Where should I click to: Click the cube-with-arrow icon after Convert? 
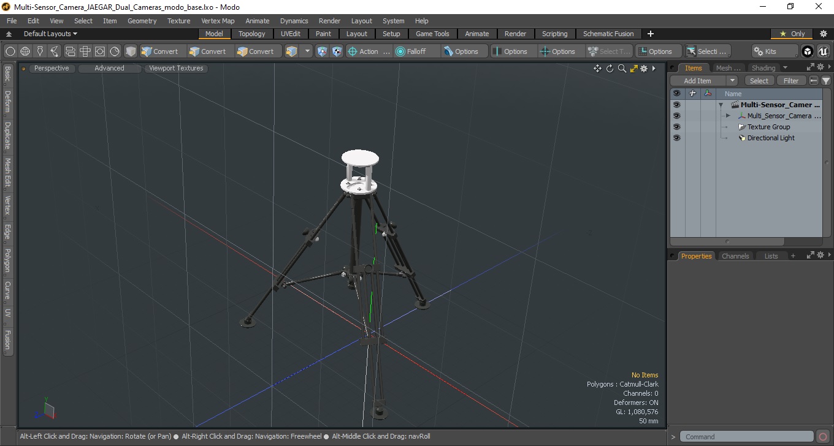coord(292,51)
